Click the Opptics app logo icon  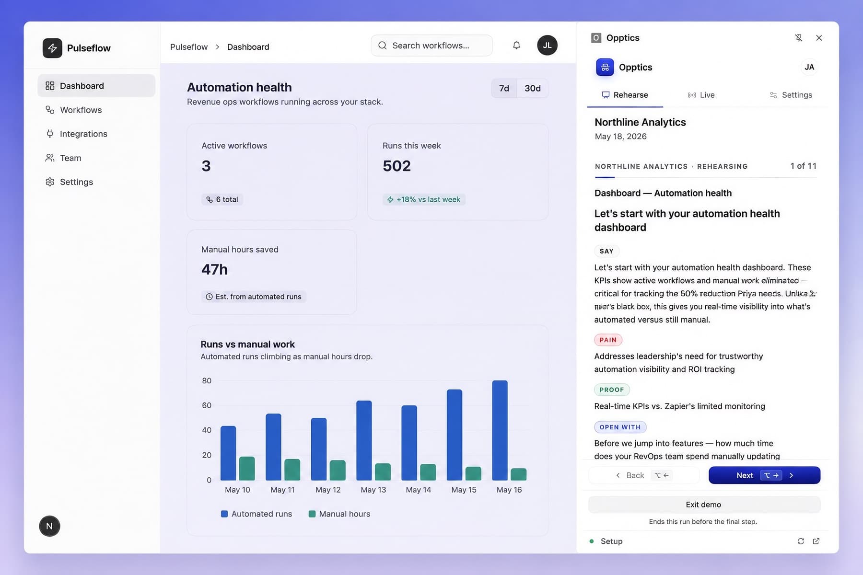[x=605, y=67]
